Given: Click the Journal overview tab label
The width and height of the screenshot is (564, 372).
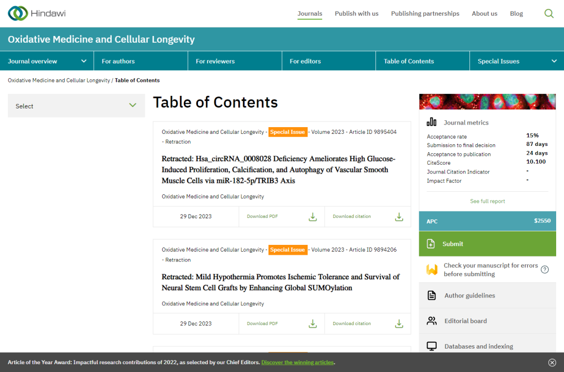Looking at the screenshot, I should coord(32,61).
